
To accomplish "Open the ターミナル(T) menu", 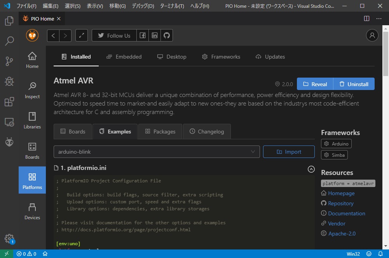I will click(x=172, y=6).
